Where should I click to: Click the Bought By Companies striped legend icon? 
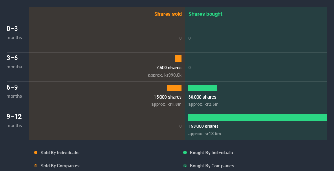tap(185, 166)
